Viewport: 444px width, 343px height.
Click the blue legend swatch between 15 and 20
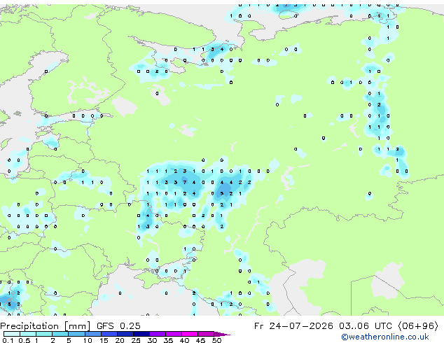point(109,334)
